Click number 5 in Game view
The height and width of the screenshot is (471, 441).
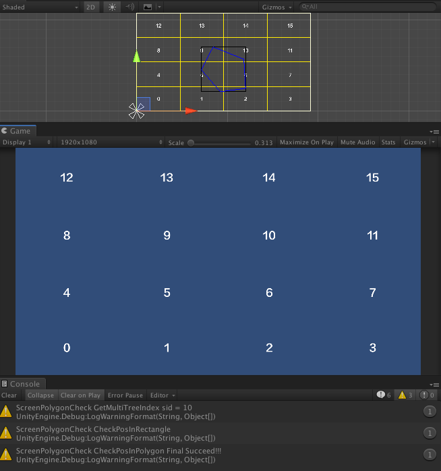point(167,293)
